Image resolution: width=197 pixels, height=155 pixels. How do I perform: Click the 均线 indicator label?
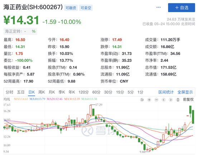7,99
